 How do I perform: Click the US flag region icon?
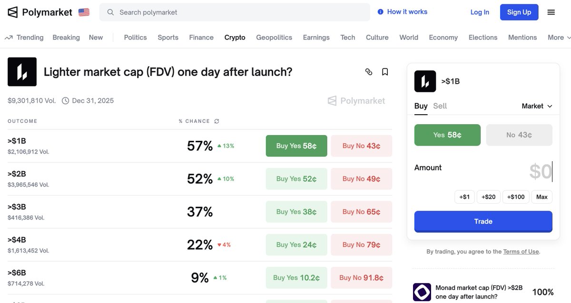(84, 12)
